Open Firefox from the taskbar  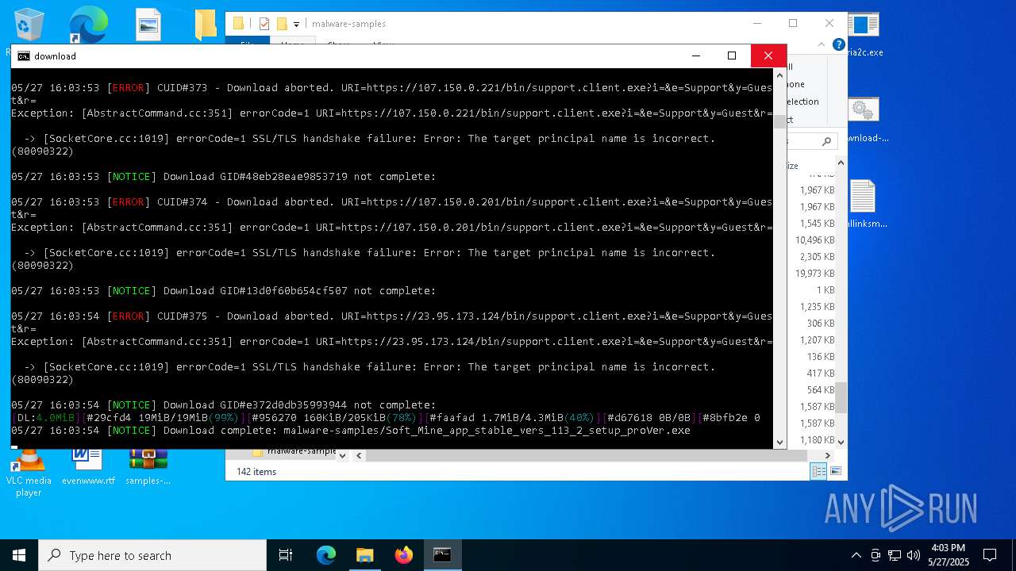click(403, 555)
